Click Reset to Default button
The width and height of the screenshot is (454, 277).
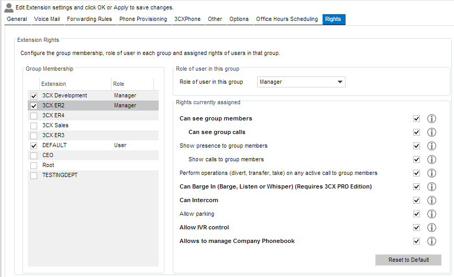(408, 260)
